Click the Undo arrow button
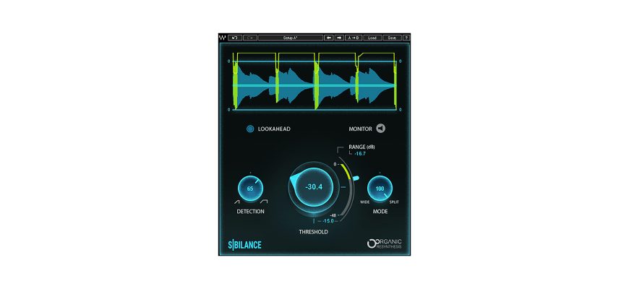This screenshot has width=629, height=289. (235, 38)
